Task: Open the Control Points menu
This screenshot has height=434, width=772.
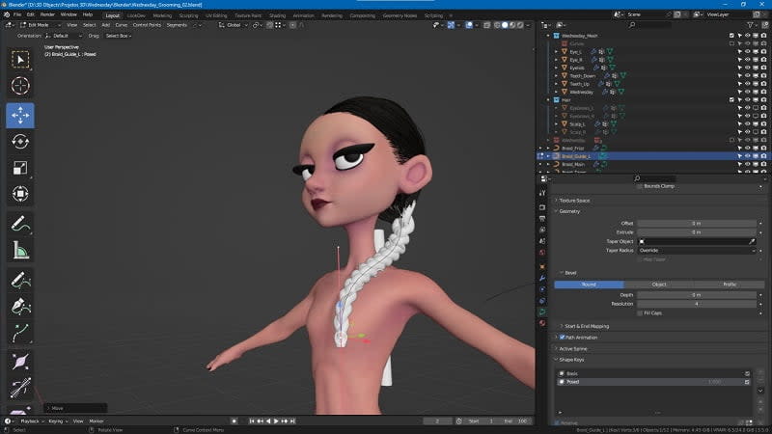Action: (x=147, y=25)
